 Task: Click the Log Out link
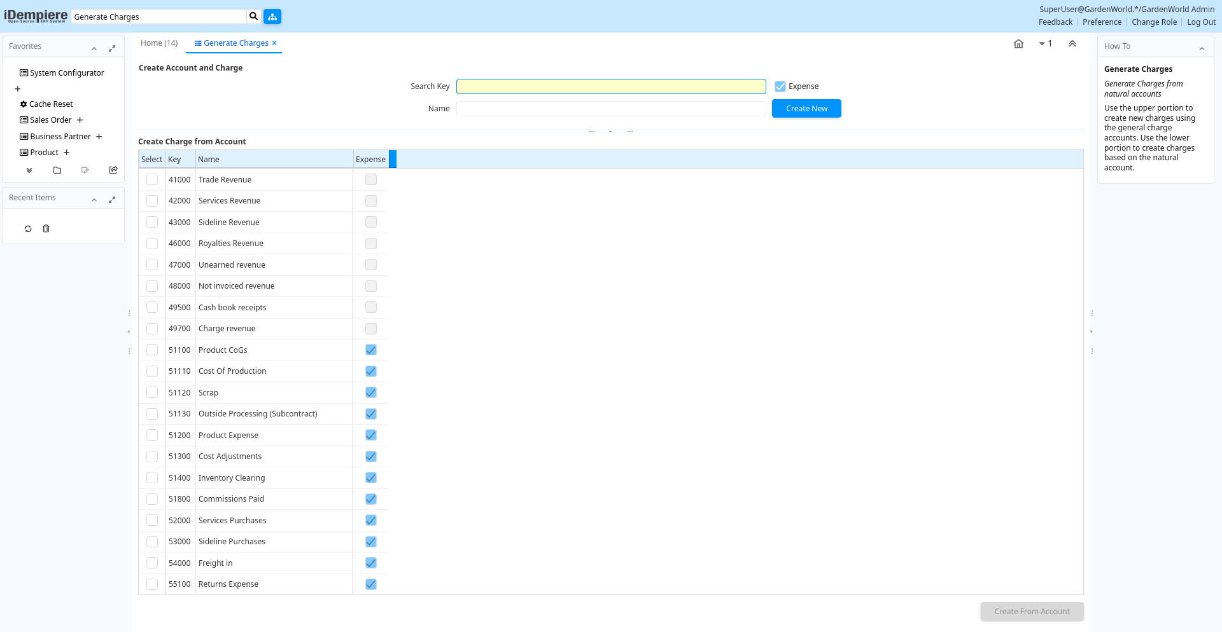coord(1201,22)
